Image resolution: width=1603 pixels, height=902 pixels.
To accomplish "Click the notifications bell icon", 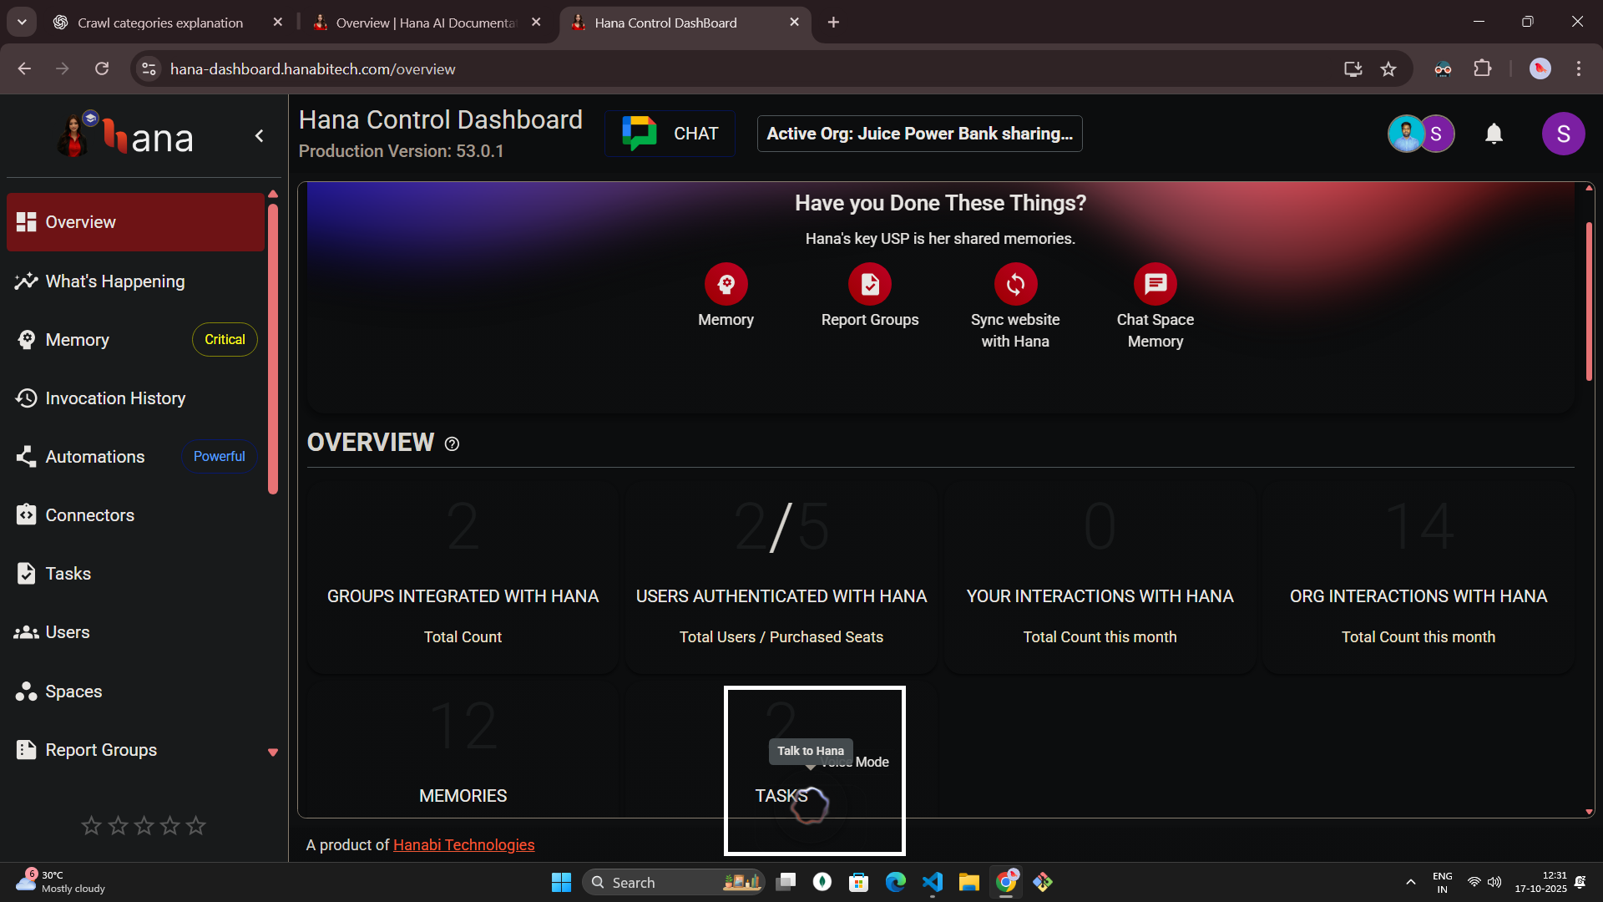I will click(1494, 134).
